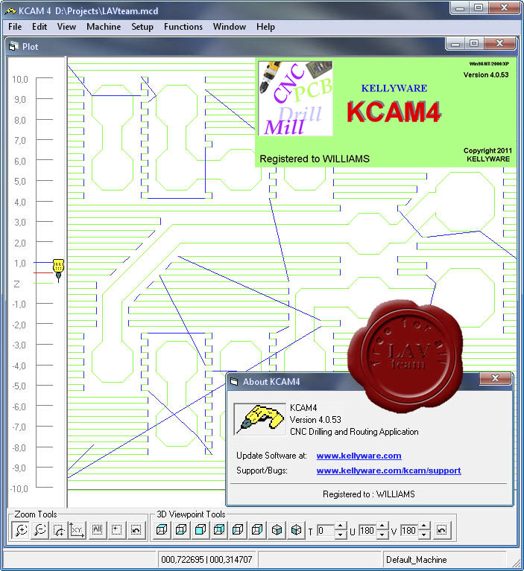Open the File menu

tap(15, 27)
